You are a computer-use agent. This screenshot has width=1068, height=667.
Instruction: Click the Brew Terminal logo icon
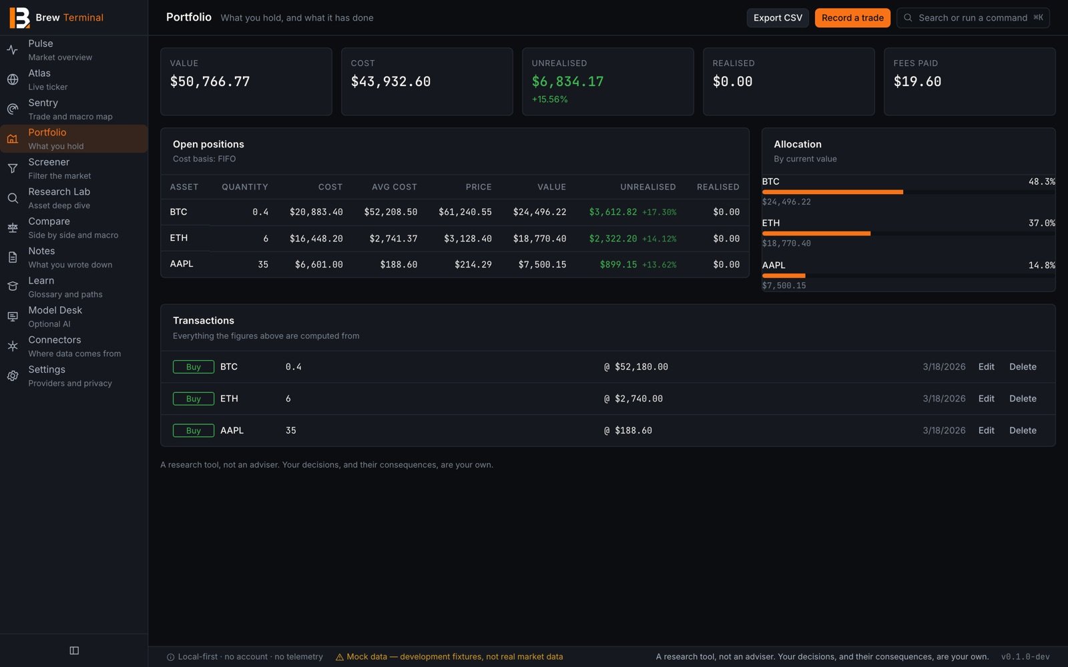click(19, 18)
